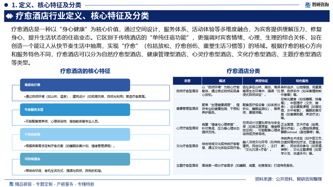Click the 概述 table column header
Image resolution: width=333 pixels, height=187 pixels.
(x=222, y=81)
